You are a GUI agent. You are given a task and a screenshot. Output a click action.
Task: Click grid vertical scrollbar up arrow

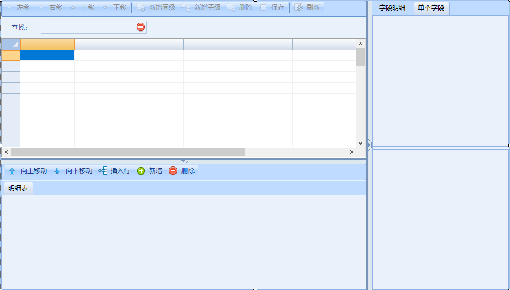(360, 44)
